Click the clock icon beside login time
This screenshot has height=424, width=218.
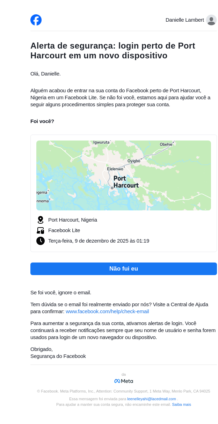point(41,241)
